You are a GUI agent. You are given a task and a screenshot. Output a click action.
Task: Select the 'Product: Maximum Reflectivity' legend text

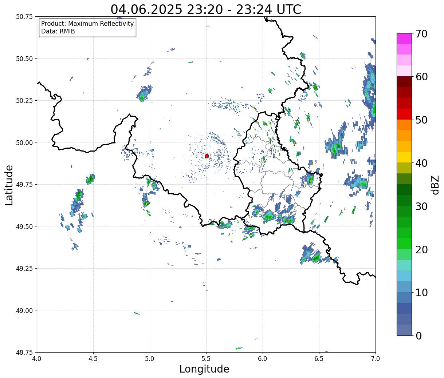(x=87, y=24)
